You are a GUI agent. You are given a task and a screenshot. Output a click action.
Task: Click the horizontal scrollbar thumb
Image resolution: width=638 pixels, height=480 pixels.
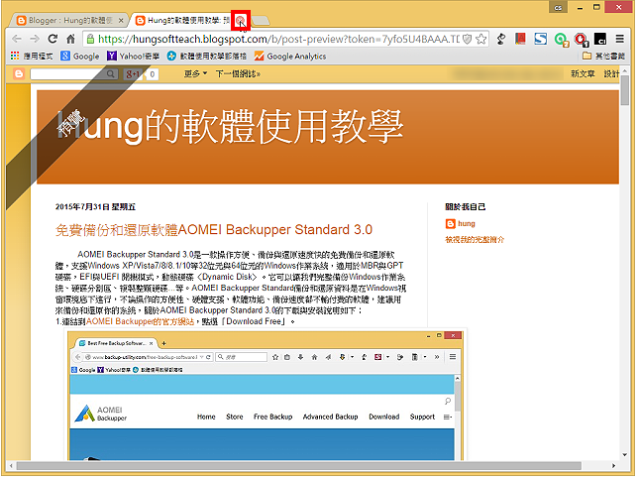[x=299, y=466]
